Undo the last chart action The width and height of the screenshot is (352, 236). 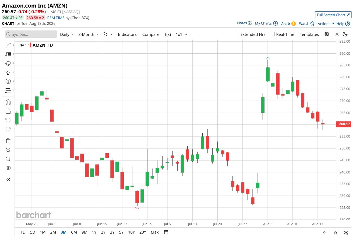8,120
